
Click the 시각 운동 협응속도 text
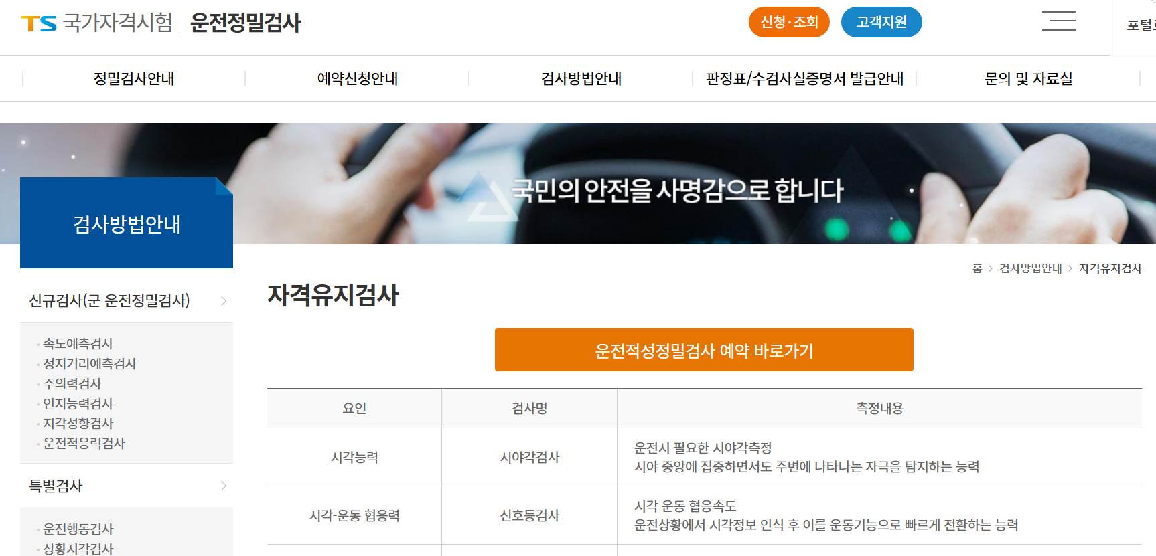(685, 506)
